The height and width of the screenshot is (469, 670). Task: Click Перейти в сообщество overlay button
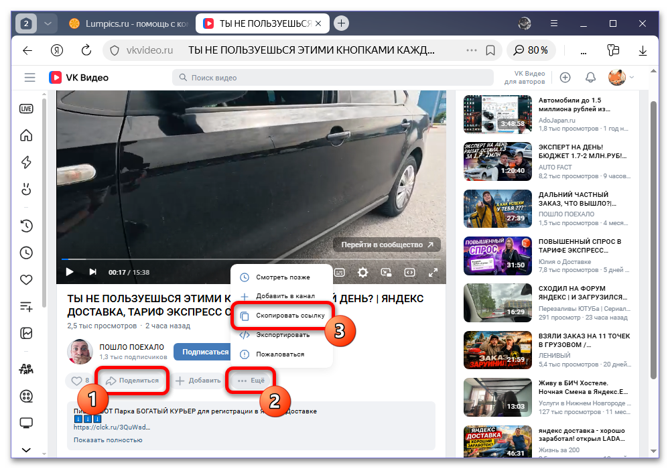(x=387, y=245)
